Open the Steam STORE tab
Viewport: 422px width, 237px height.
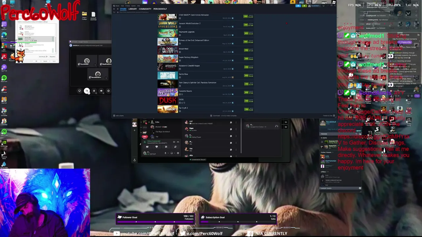[x=123, y=9]
